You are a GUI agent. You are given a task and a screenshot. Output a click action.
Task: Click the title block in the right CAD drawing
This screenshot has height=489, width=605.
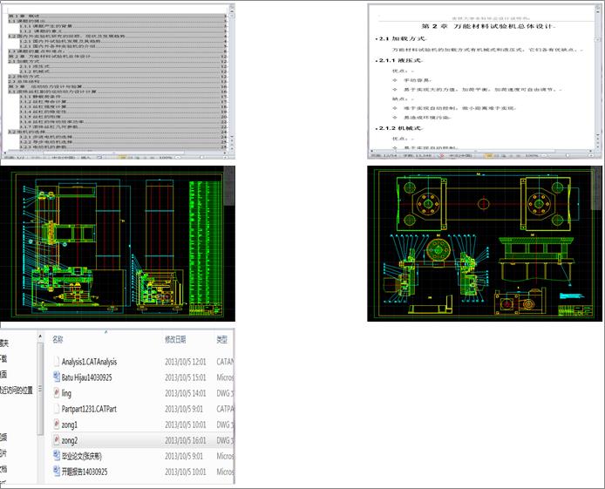tap(575, 310)
